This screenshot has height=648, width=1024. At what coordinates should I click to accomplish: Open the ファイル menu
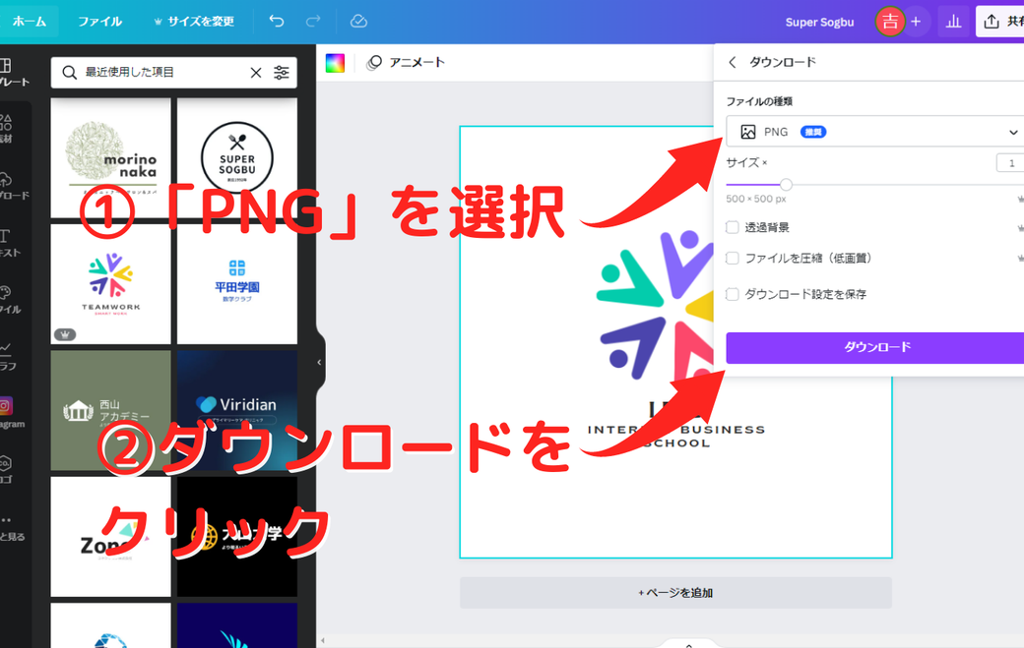pyautogui.click(x=99, y=22)
